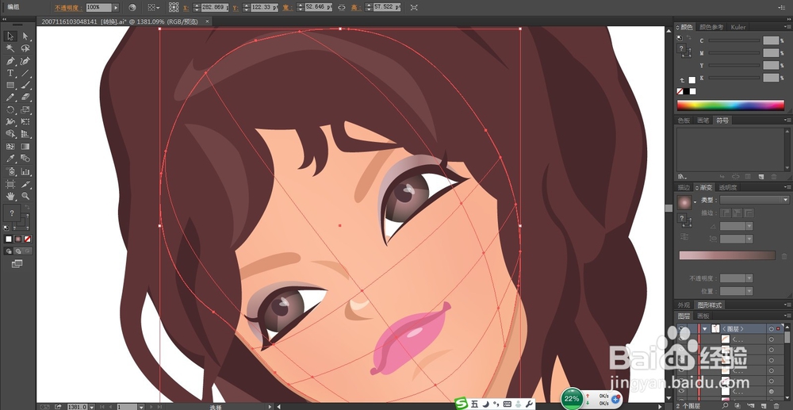Image resolution: width=793 pixels, height=410 pixels.
Task: Switch to the 透明度 tab
Action: [x=727, y=188]
